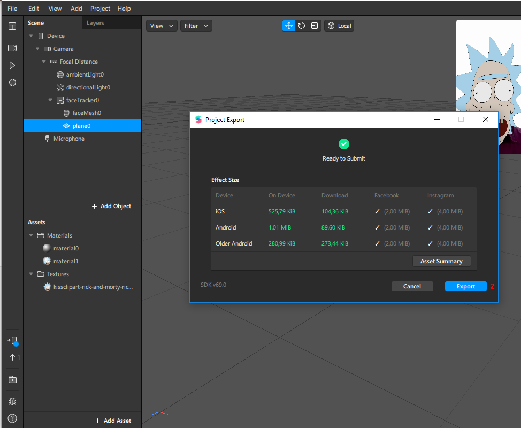Select the material0 label in Assets
521x428 pixels.
click(66, 248)
